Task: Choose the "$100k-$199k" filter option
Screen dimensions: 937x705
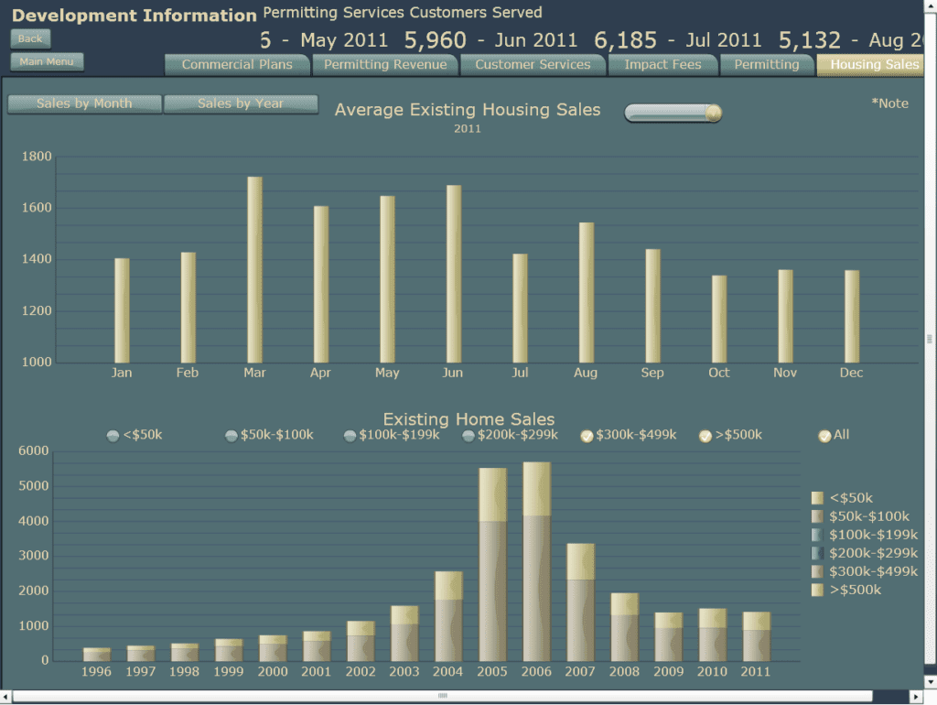Action: [350, 436]
